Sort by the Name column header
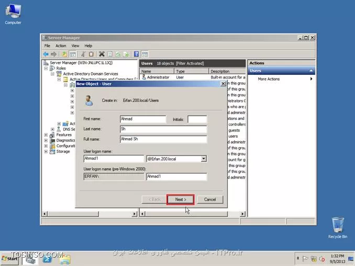Viewport: 355px width, 266px height. click(x=157, y=71)
